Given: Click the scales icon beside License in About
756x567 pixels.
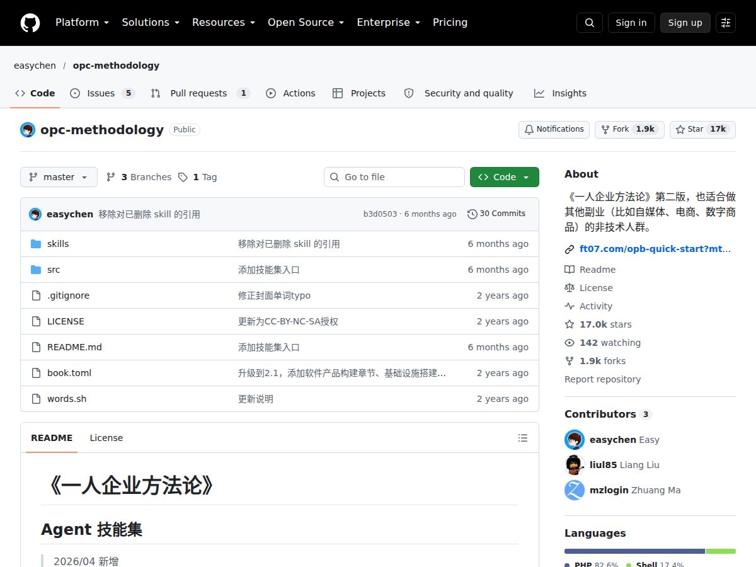Looking at the screenshot, I should pyautogui.click(x=570, y=288).
